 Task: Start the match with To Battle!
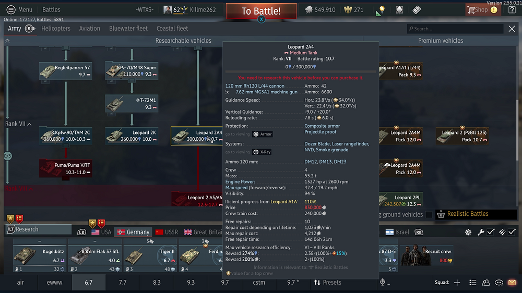(262, 11)
